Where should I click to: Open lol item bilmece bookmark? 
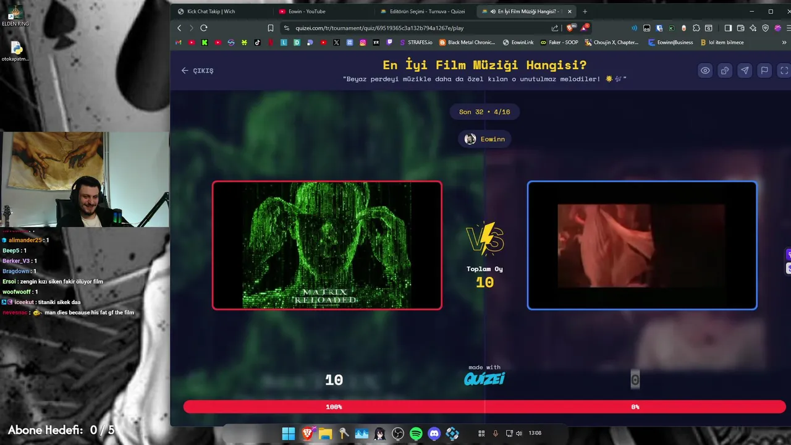point(722,43)
